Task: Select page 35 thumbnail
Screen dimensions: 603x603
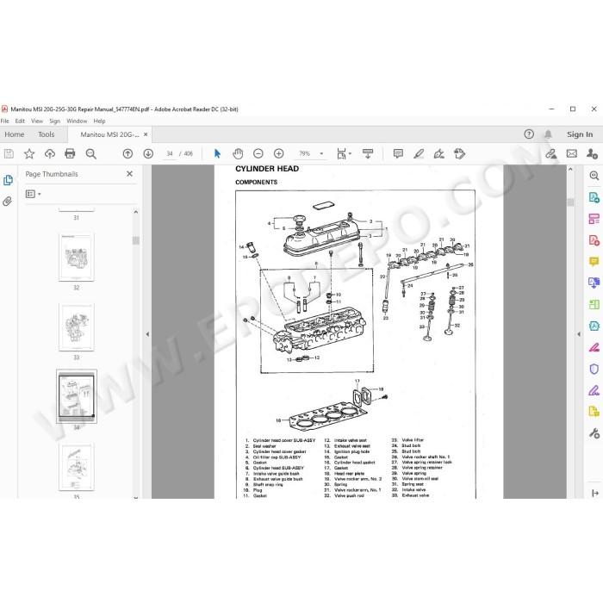Action: pyautogui.click(x=76, y=467)
